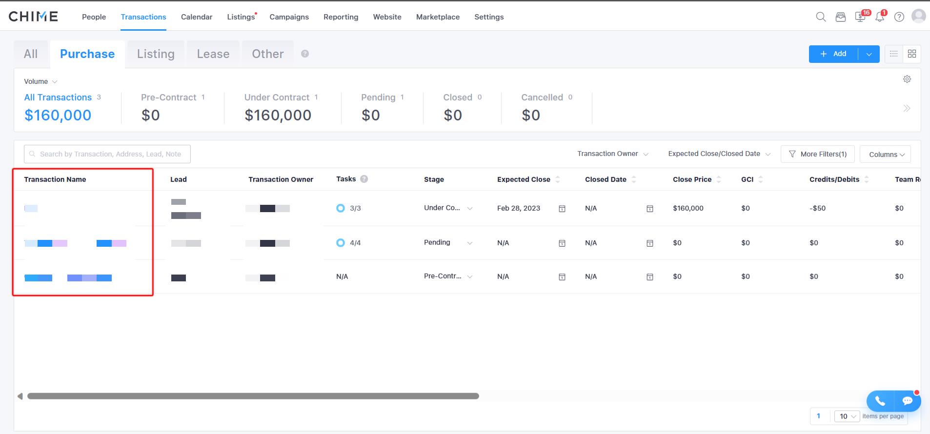Screen dimensions: 930x434
Task: Open the notifications bell icon
Action: tap(880, 17)
